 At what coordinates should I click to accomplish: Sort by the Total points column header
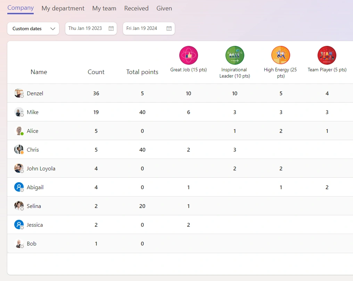tap(142, 72)
